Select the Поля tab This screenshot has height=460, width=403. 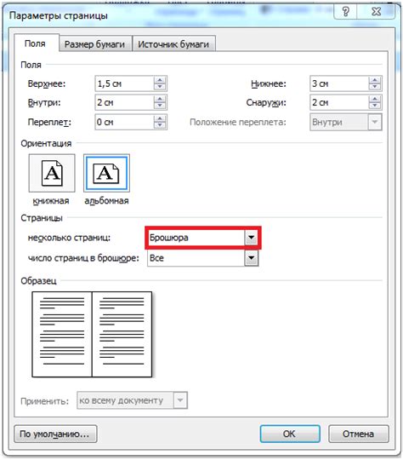pyautogui.click(x=35, y=43)
